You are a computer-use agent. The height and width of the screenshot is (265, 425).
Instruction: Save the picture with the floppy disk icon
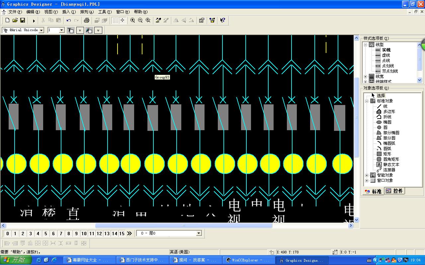[x=23, y=21]
